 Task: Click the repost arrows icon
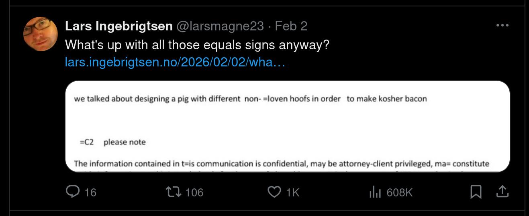(174, 192)
